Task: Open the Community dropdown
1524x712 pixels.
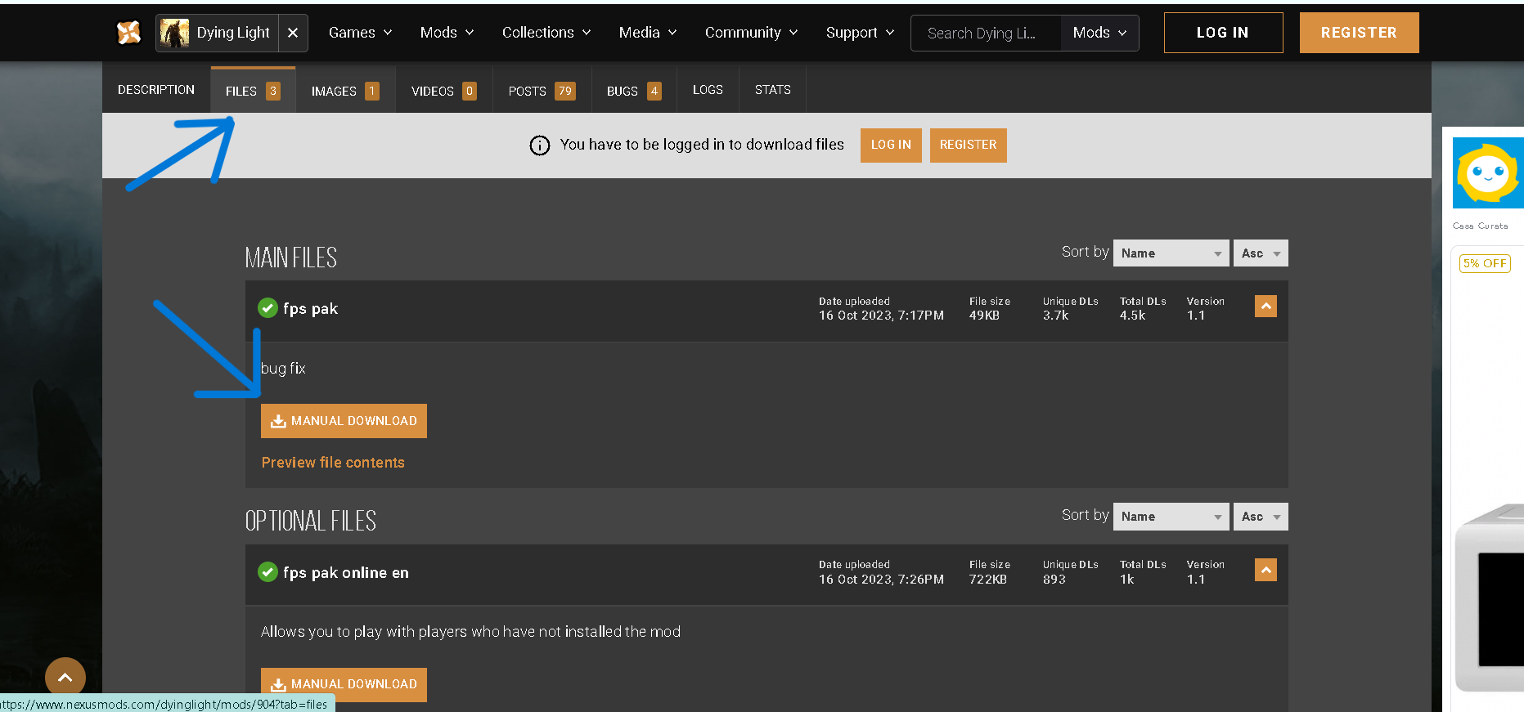Action: pyautogui.click(x=751, y=33)
